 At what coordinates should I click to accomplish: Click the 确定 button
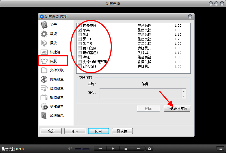tap(51, 131)
